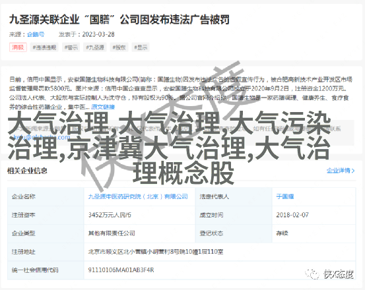Select the #显示 tag
The height and width of the screenshot is (290, 365).
tap(141, 47)
